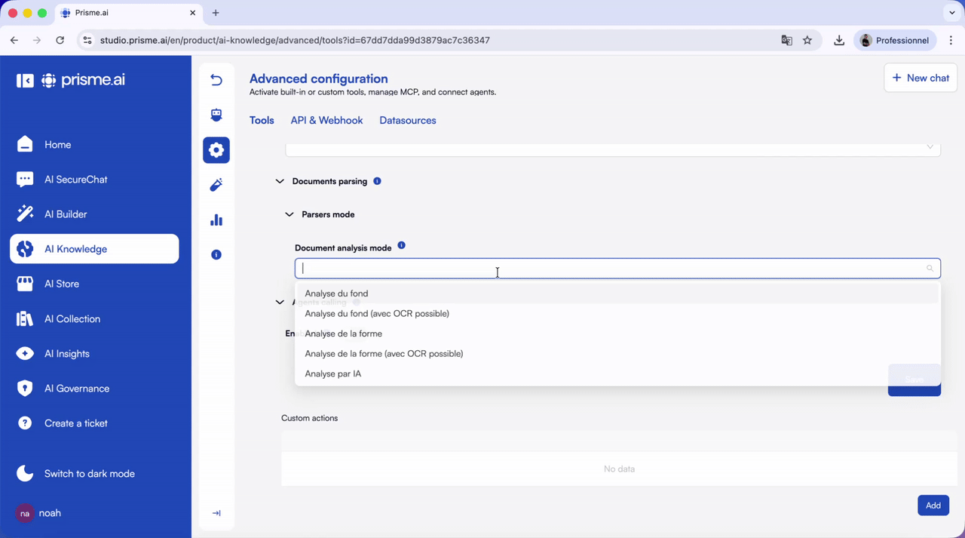The height and width of the screenshot is (538, 965).
Task: Collapse the sidebar using prisme.ai panel icon
Action: click(x=25, y=80)
